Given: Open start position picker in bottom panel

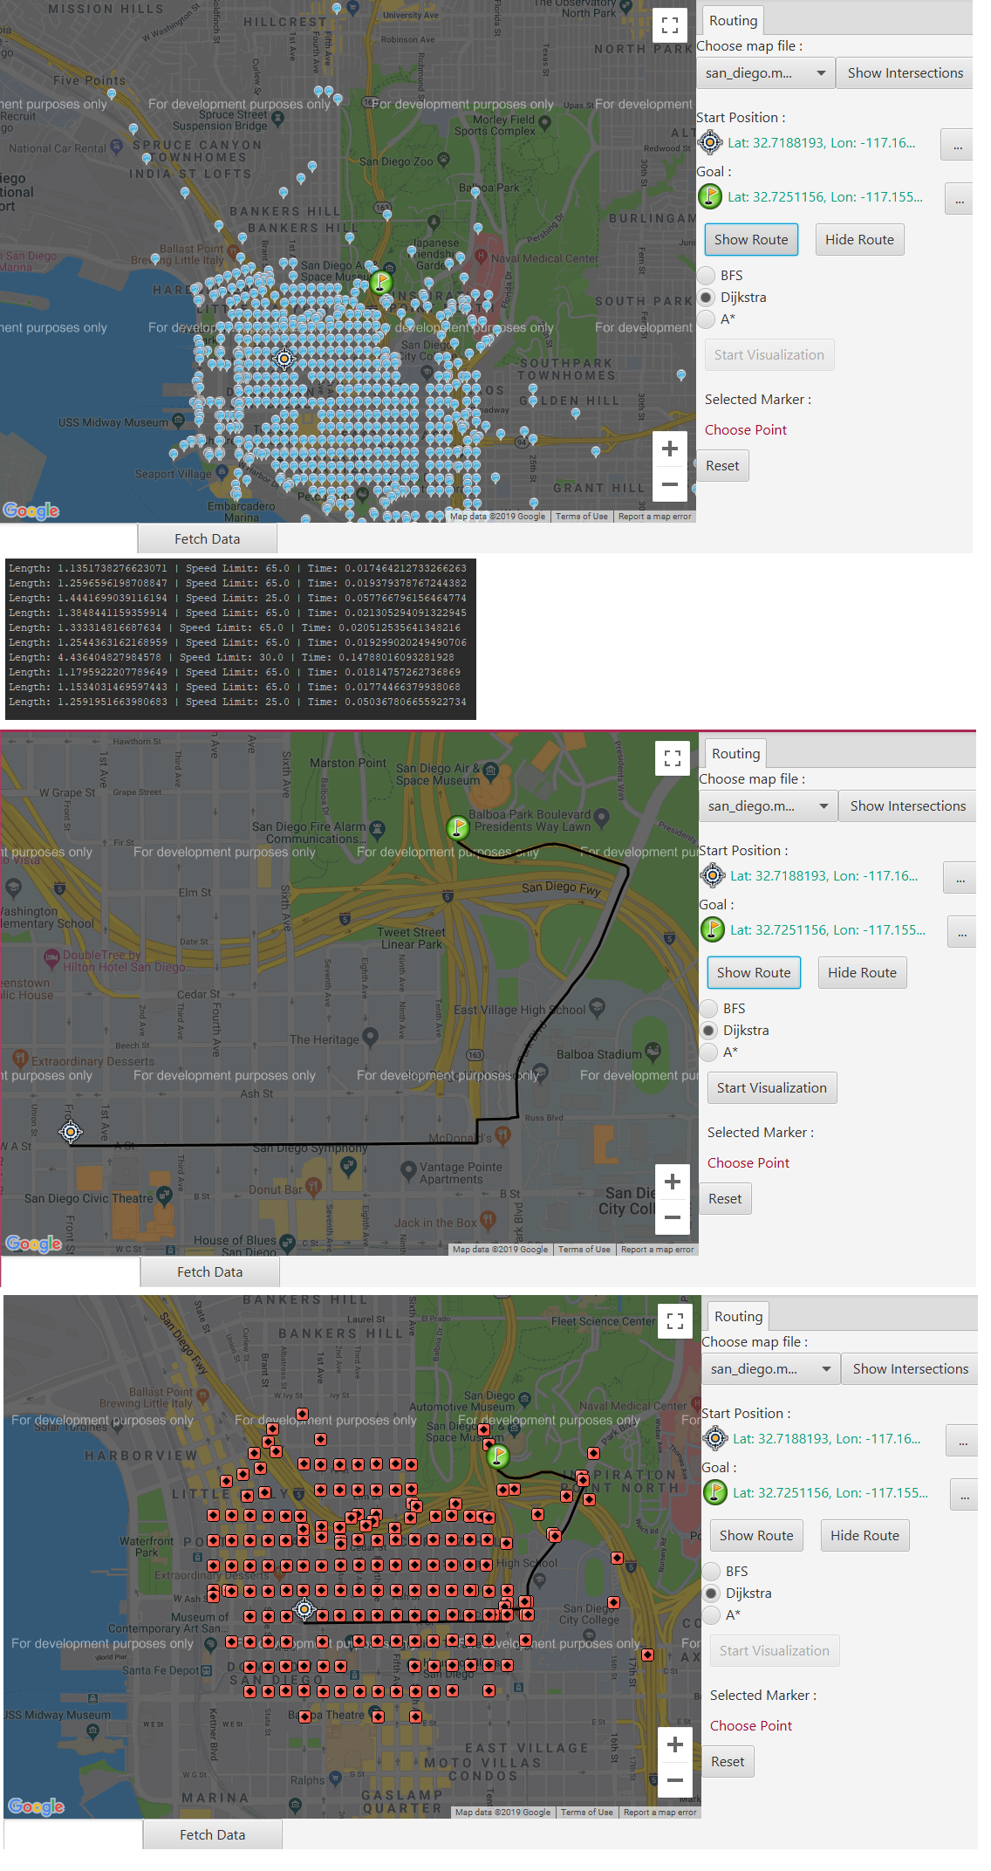Looking at the screenshot, I should coord(962,1441).
